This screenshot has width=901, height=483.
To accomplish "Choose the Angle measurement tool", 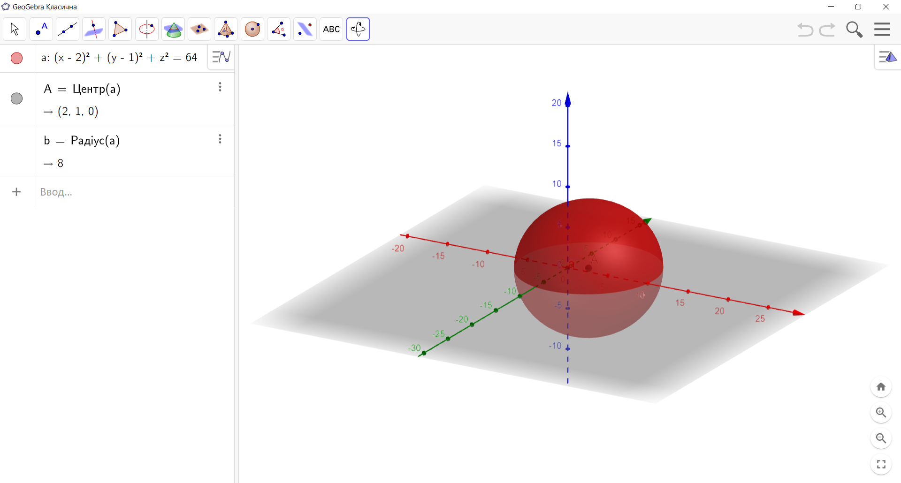I will (278, 29).
